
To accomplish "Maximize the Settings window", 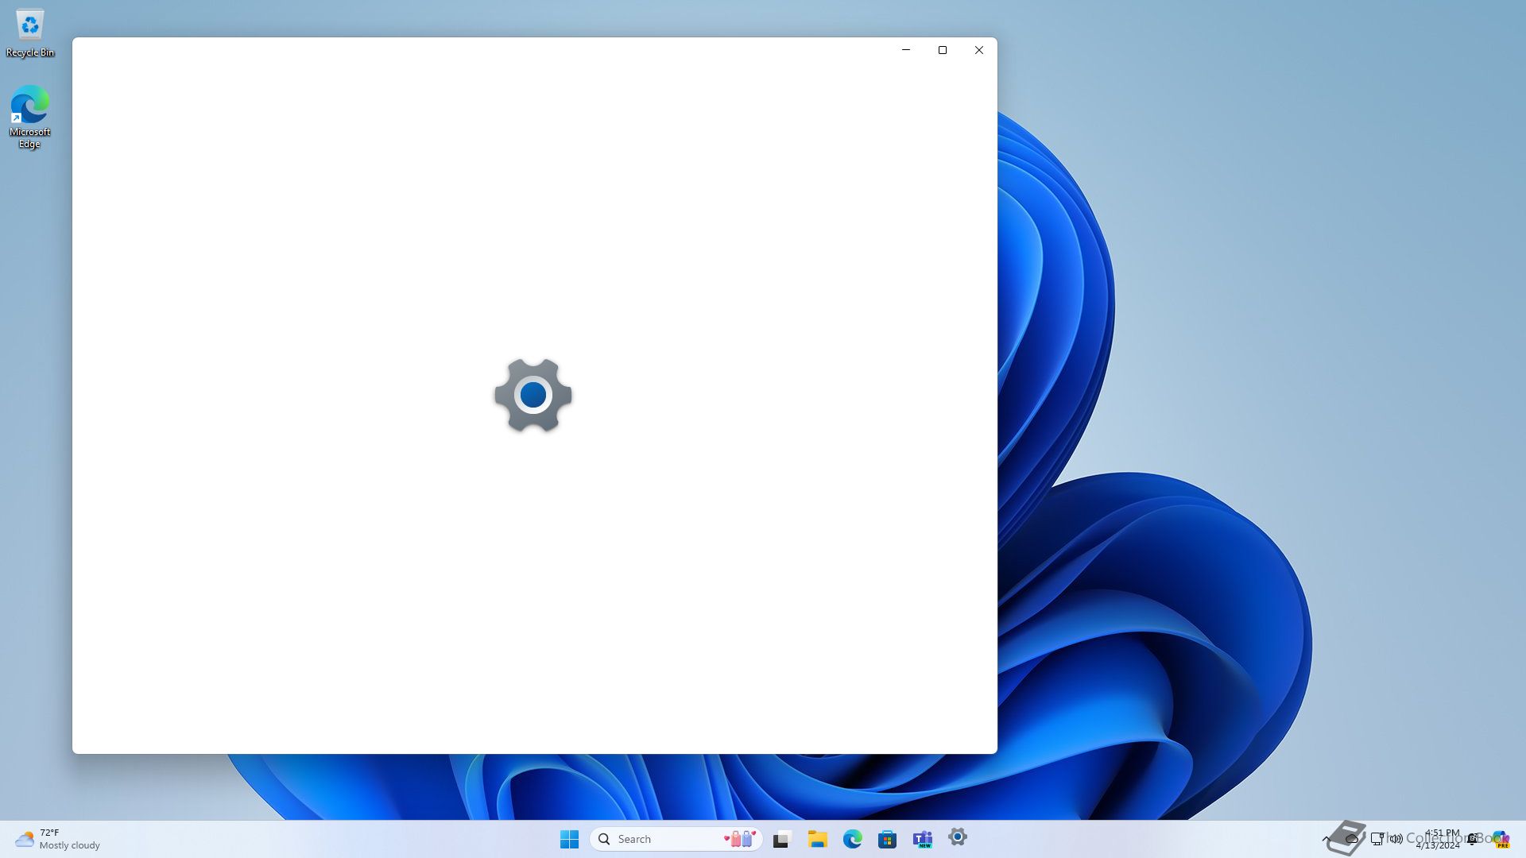I will coord(943,50).
